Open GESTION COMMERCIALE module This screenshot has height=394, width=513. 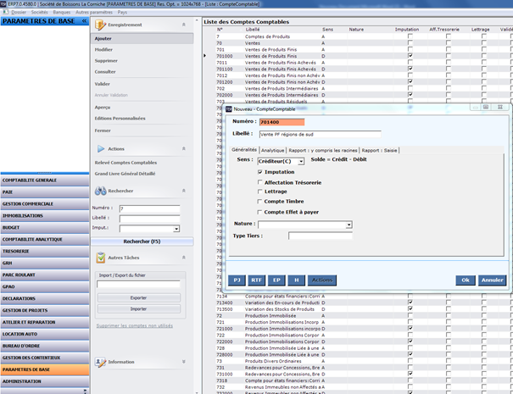[x=44, y=204]
